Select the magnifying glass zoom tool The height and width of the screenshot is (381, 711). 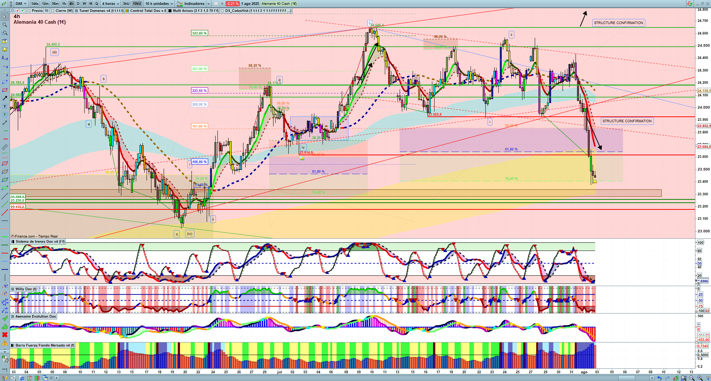pyautogui.click(x=5, y=25)
